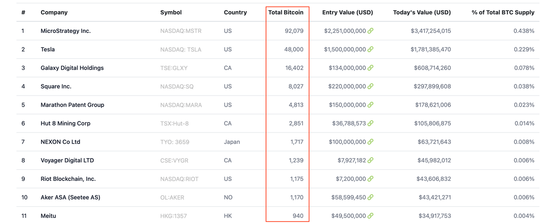Select Galaxy Digital Holdings company name

pos(72,68)
